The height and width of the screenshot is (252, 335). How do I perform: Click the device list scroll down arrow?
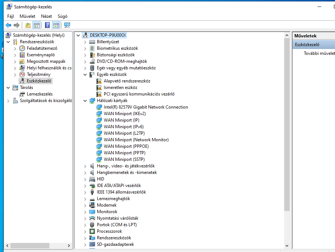[287, 246]
